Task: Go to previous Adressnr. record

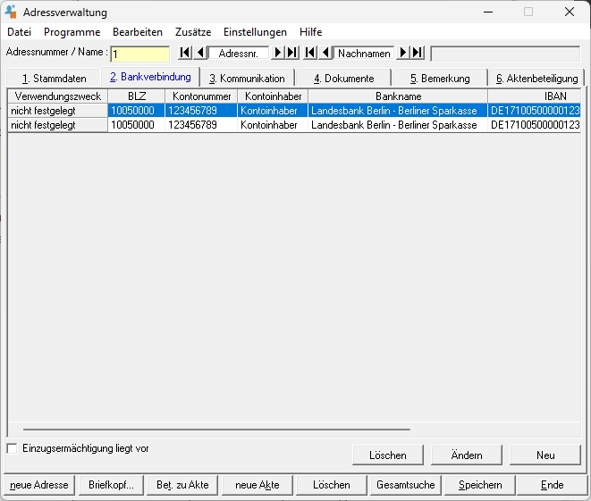Action: [200, 54]
